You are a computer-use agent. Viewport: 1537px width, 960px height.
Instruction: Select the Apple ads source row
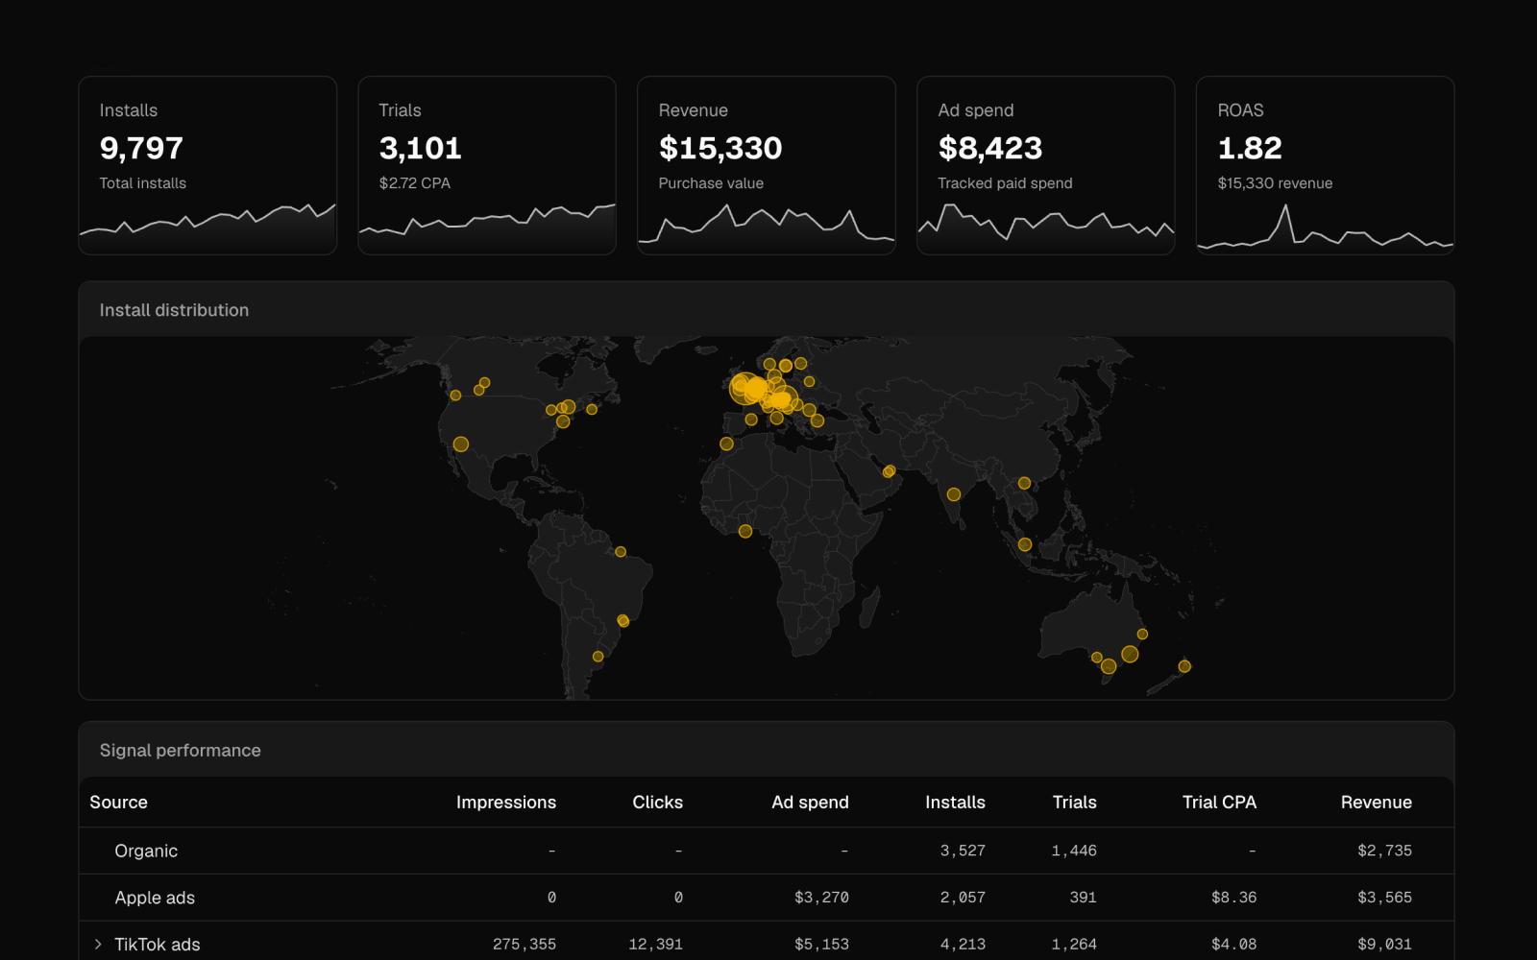767,898
